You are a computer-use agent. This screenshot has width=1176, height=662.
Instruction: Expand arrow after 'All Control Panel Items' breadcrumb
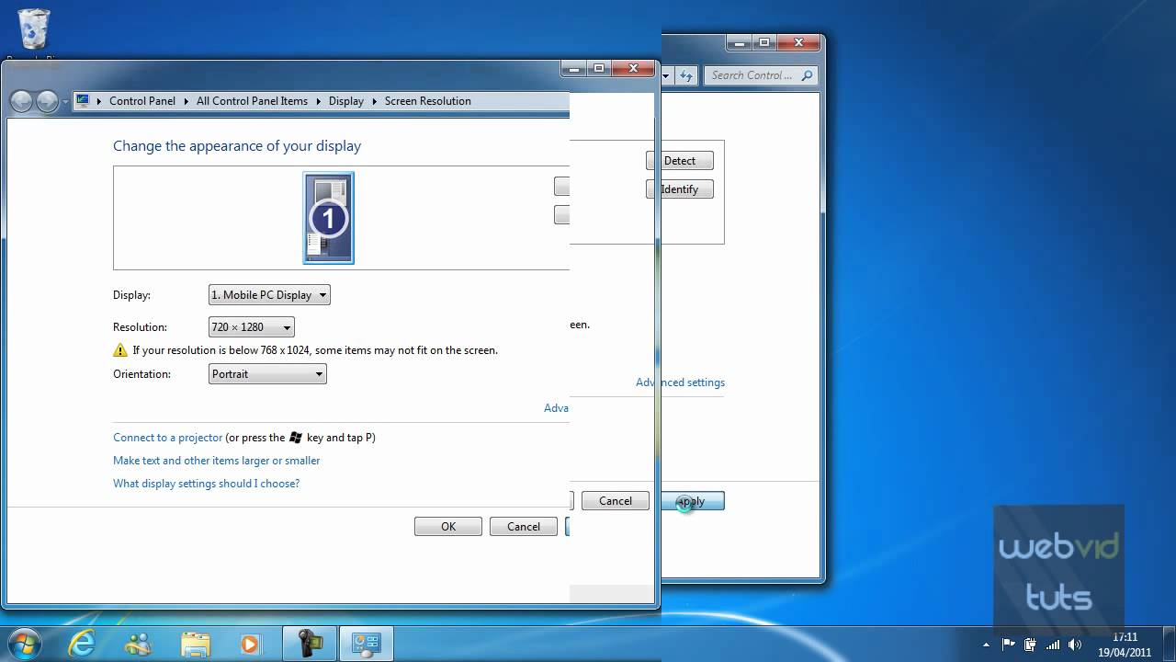(x=318, y=101)
